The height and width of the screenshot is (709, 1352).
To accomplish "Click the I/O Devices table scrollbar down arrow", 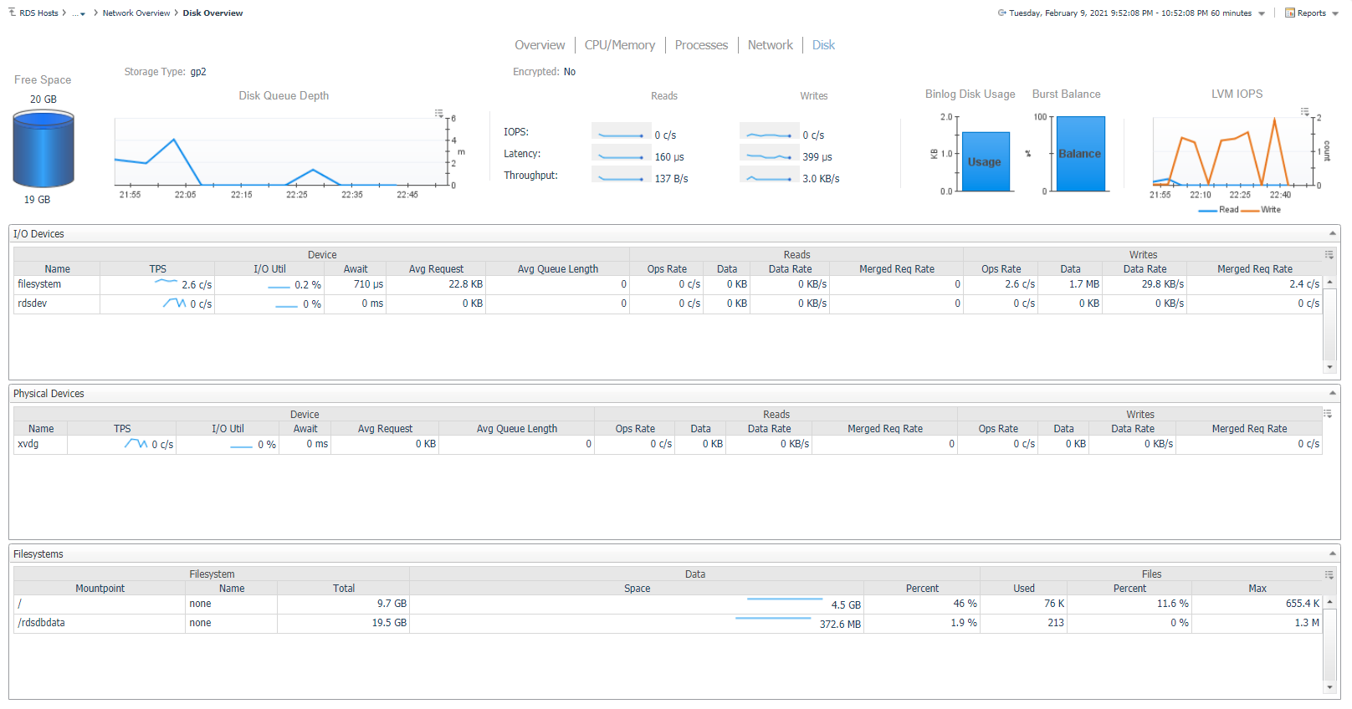I will pyautogui.click(x=1329, y=367).
